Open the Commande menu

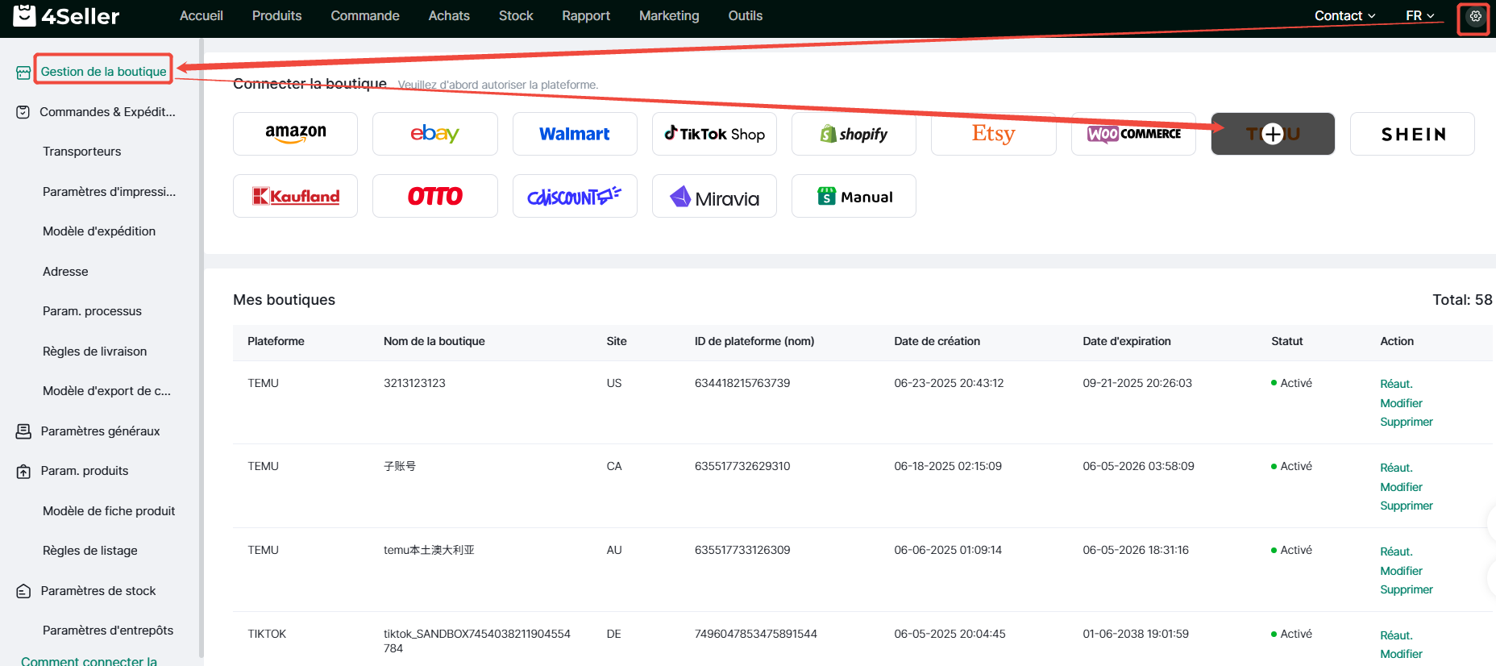click(x=365, y=15)
